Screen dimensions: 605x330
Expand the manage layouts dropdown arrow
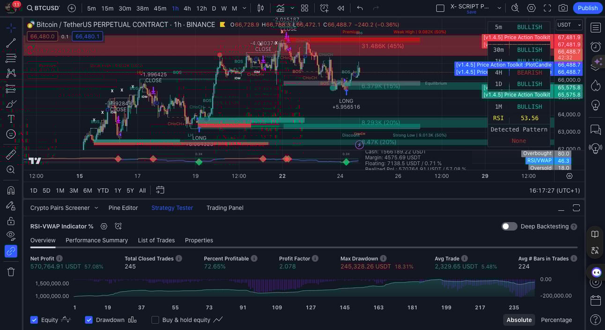coord(499,8)
